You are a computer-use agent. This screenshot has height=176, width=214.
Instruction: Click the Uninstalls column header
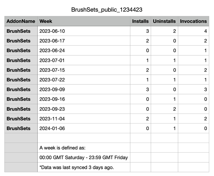(164, 21)
